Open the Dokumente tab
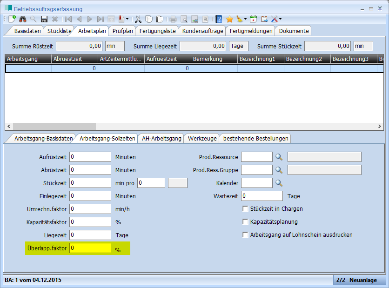Screen dimensions: 389x288 (x=294, y=31)
